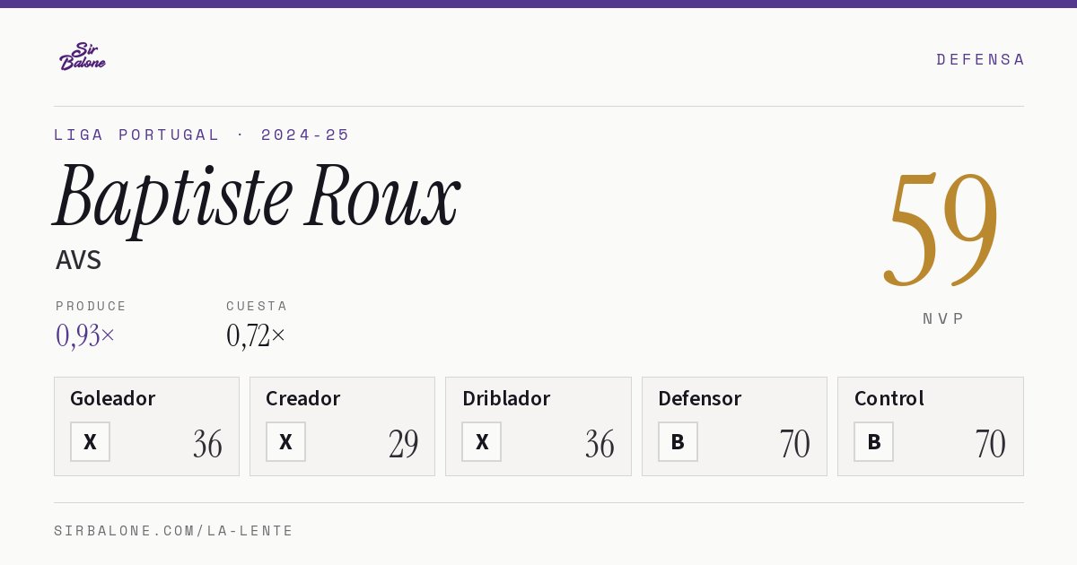Select the Liga Portugal 2024-25 heading
The height and width of the screenshot is (565, 1077).
click(x=202, y=135)
